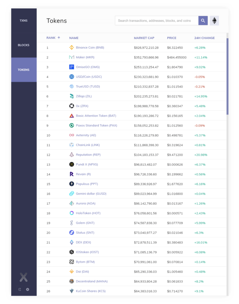Open the Basic Attention Token (BAT) link
Viewport: 239px width, 304px height.
point(96,116)
